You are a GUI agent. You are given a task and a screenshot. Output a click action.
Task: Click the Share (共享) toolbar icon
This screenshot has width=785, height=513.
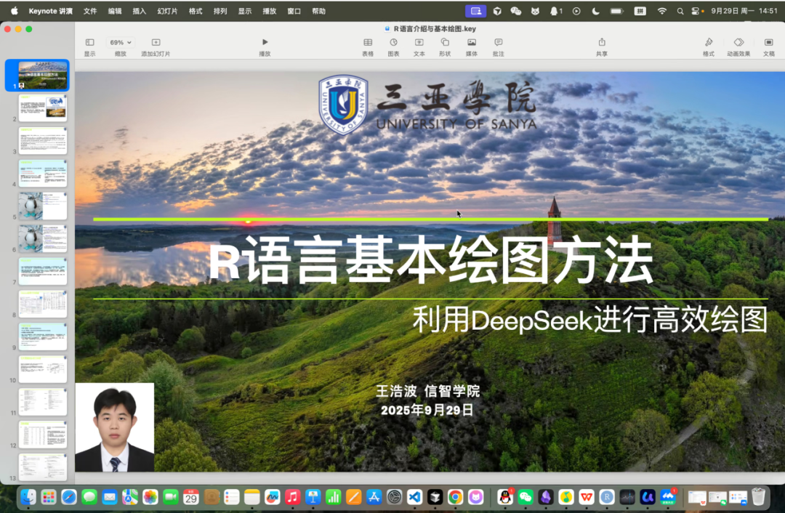[602, 43]
